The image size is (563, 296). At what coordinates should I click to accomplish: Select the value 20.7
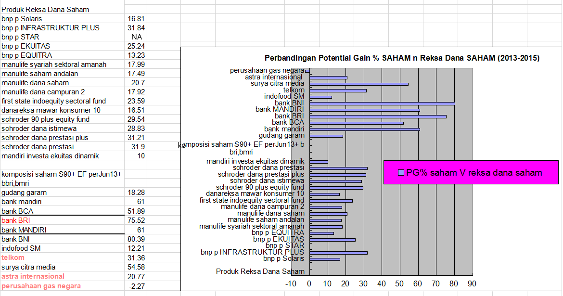tap(135, 83)
